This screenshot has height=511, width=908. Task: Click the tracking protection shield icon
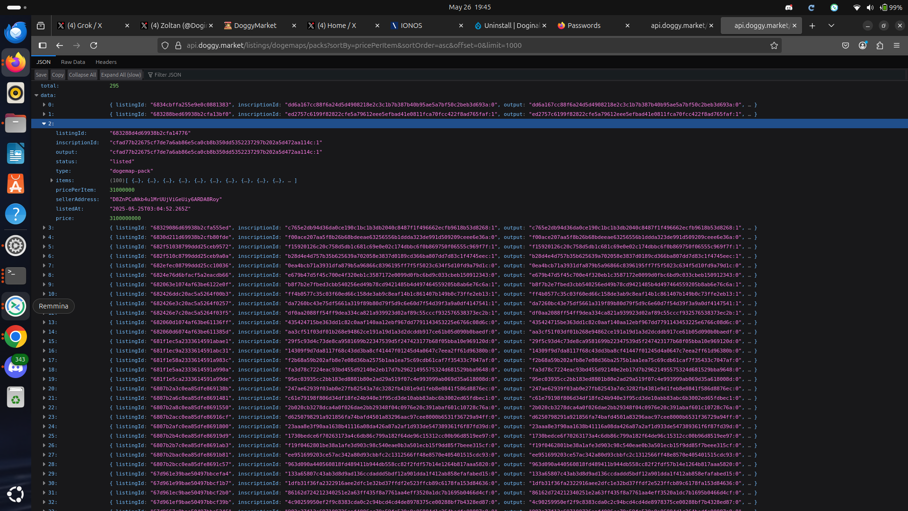[165, 45]
